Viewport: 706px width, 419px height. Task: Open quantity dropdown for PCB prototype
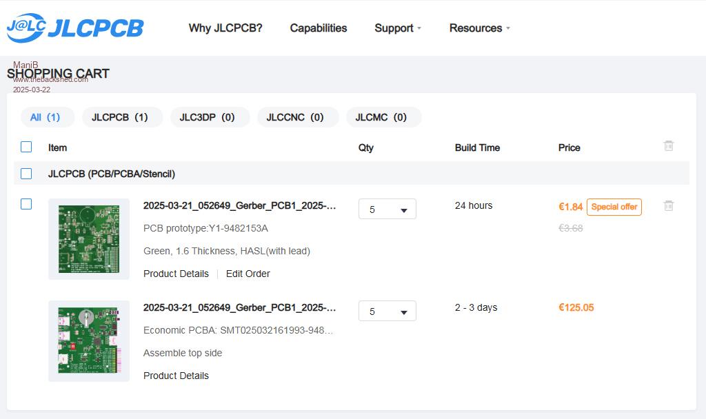click(x=387, y=209)
